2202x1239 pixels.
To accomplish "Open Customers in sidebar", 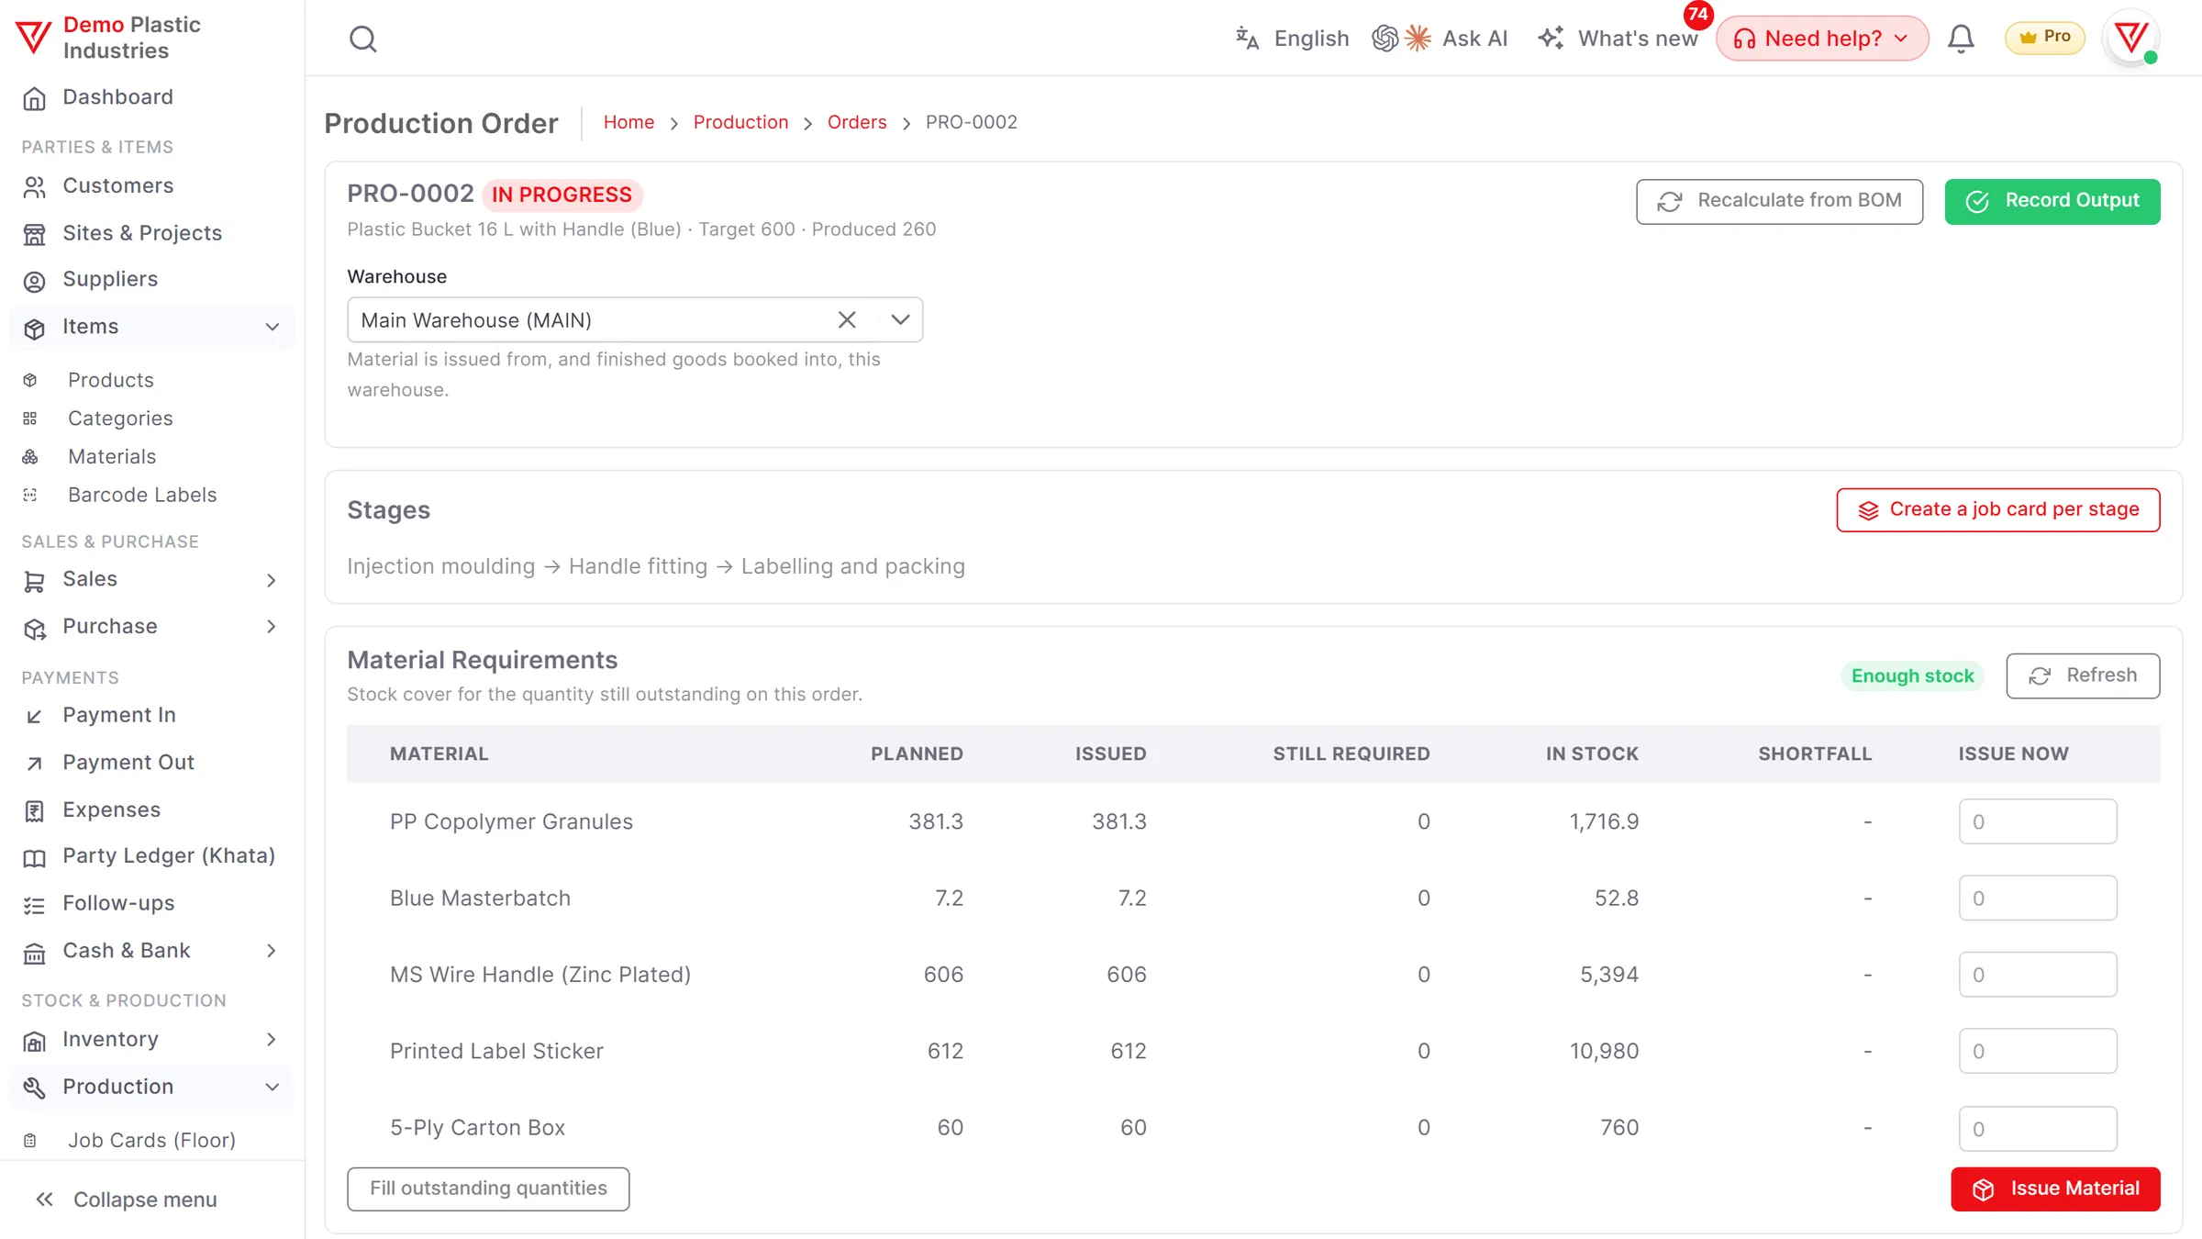I will tap(152, 186).
